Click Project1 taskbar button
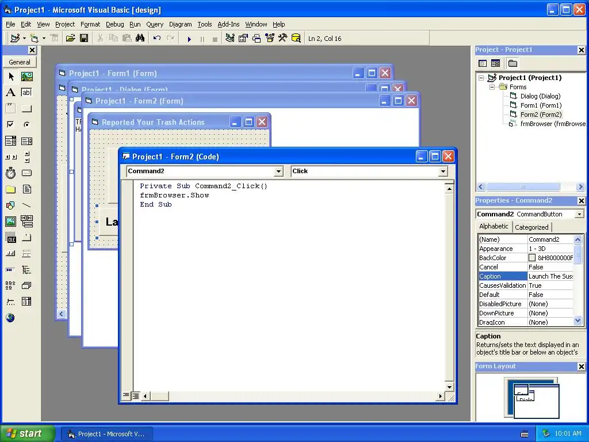Screen dimensions: 589x442 coord(106,434)
